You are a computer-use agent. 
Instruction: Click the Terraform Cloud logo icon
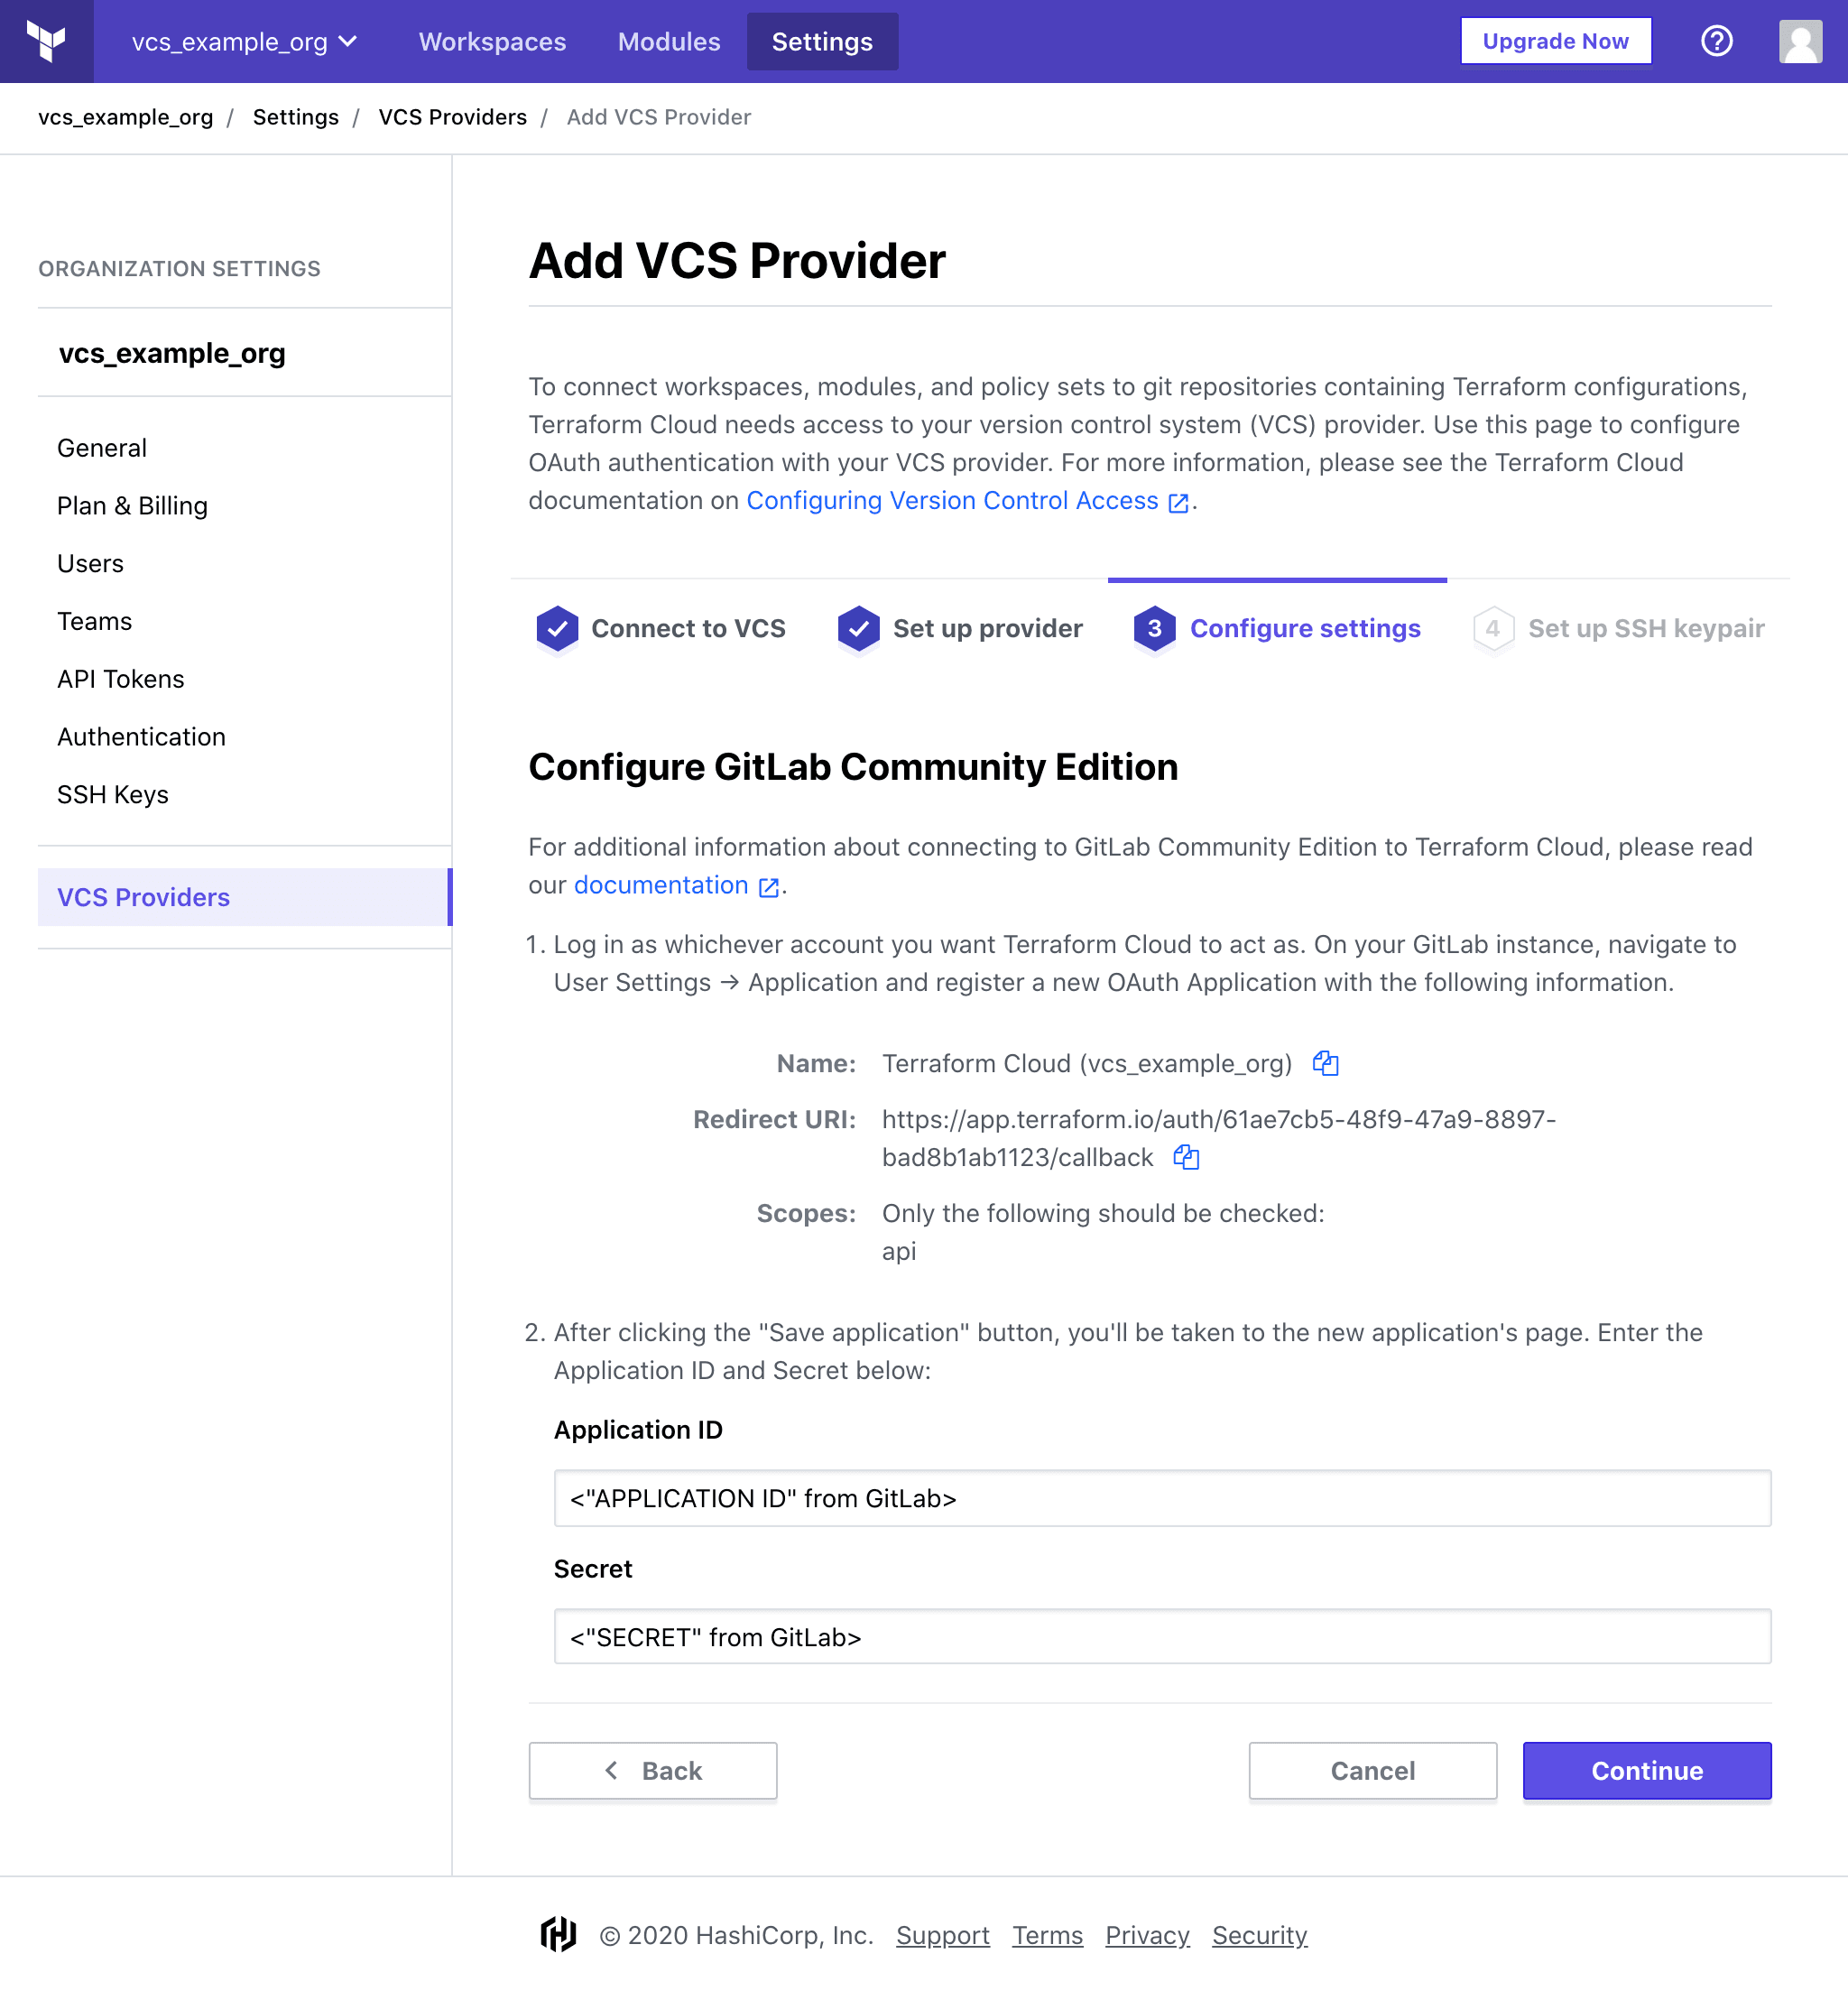point(47,42)
